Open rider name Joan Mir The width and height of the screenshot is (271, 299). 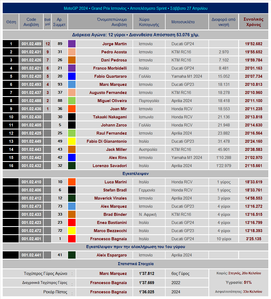coord(118,109)
